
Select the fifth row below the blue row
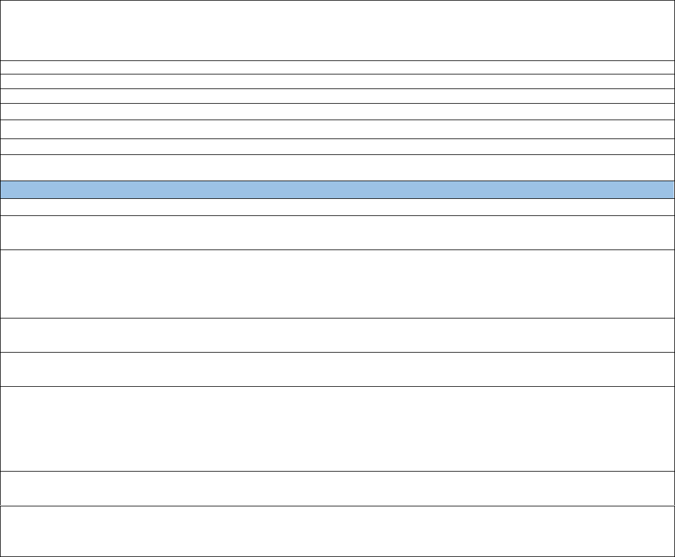(337, 369)
